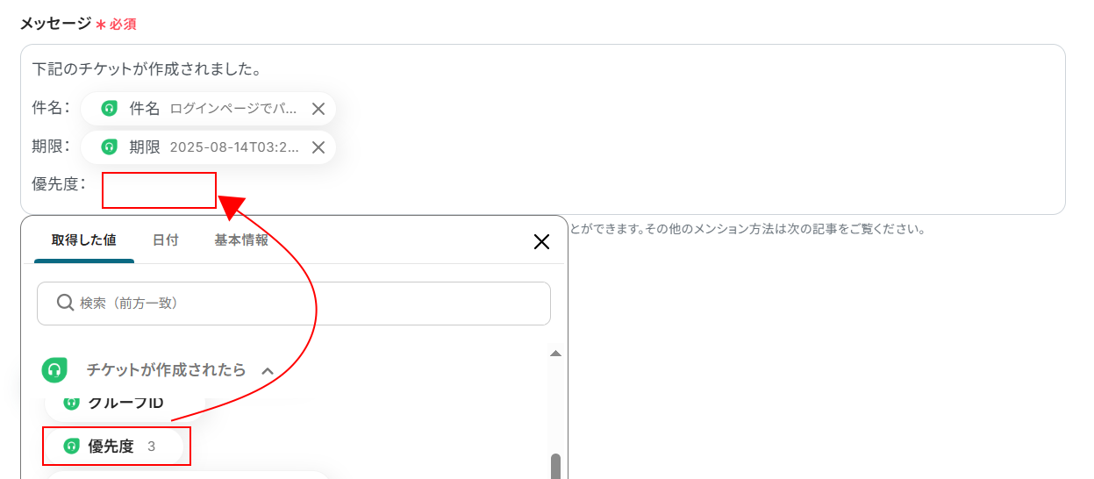Collapse the チケットが作成されたら section chevron

point(268,371)
